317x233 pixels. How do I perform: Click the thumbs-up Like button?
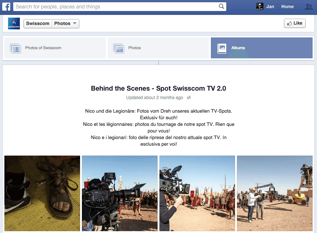(x=295, y=23)
